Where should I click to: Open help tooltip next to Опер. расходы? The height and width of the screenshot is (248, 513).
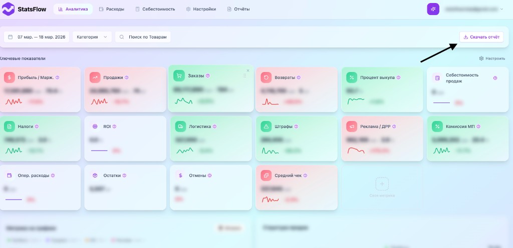[x=53, y=175]
